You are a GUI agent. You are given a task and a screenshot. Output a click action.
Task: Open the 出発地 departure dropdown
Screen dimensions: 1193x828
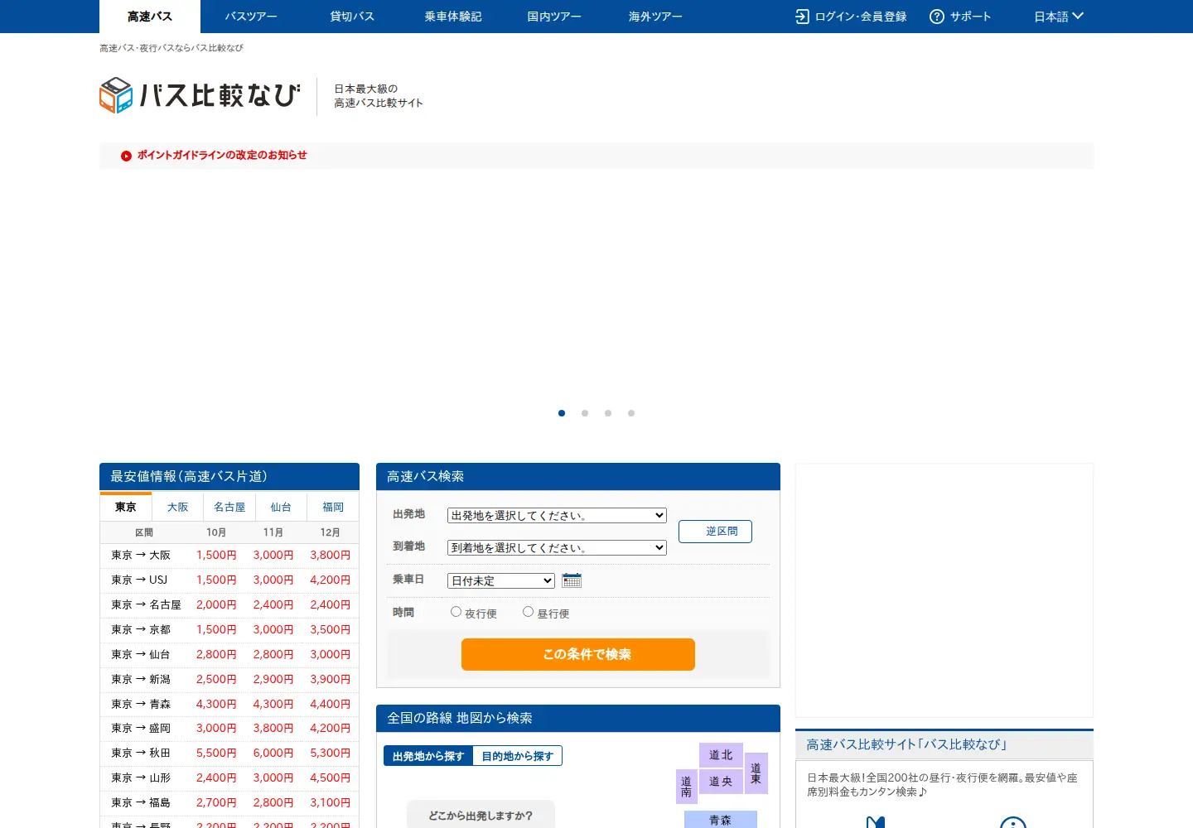[557, 515]
